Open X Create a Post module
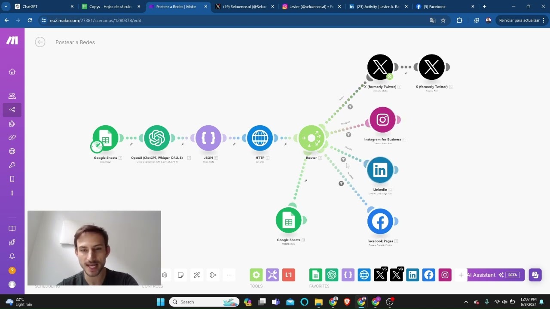Image resolution: width=550 pixels, height=309 pixels. [x=432, y=67]
